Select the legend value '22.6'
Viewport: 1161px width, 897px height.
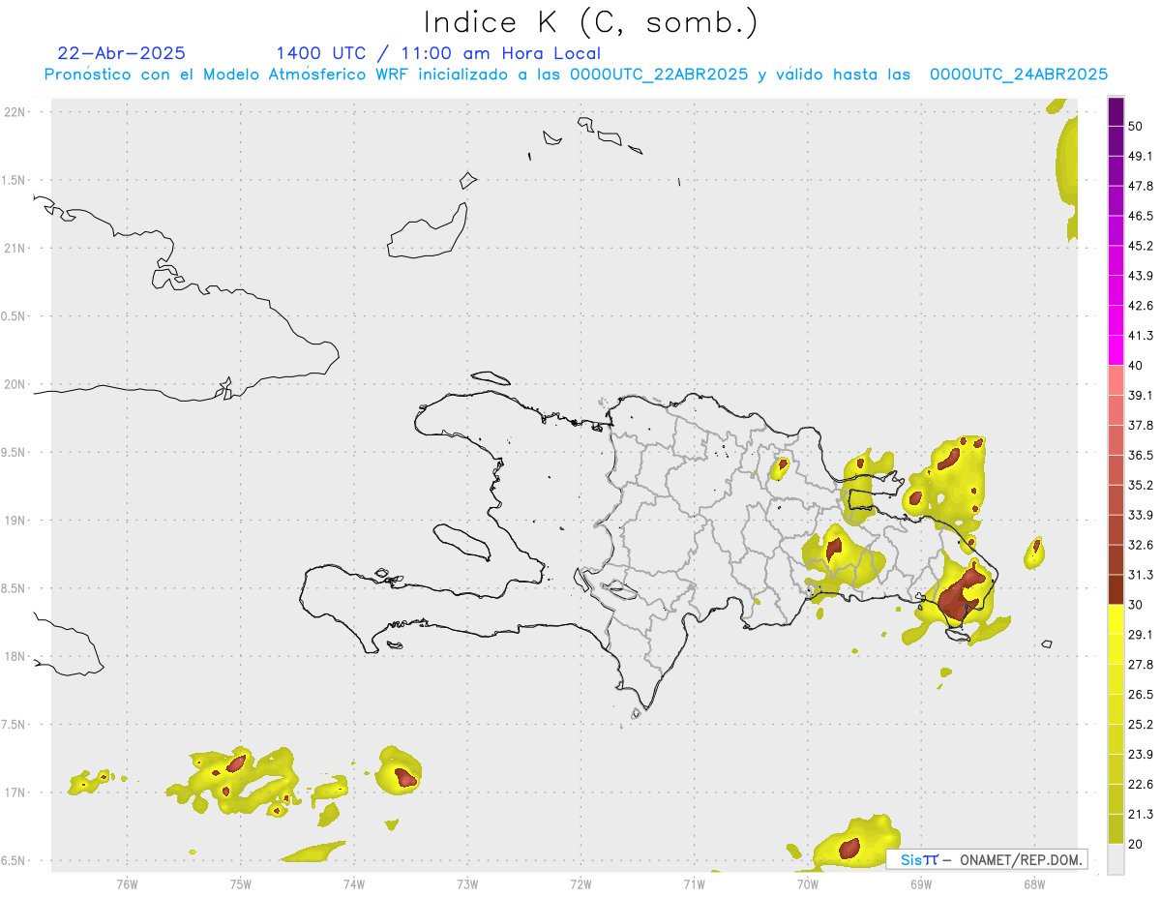click(1141, 784)
